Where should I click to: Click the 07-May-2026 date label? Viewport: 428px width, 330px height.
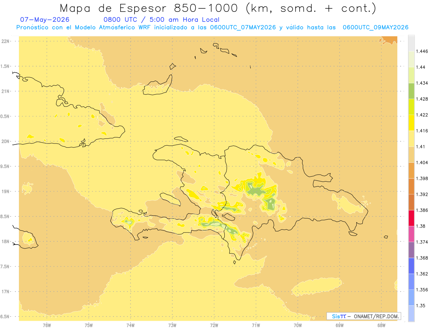pos(45,20)
